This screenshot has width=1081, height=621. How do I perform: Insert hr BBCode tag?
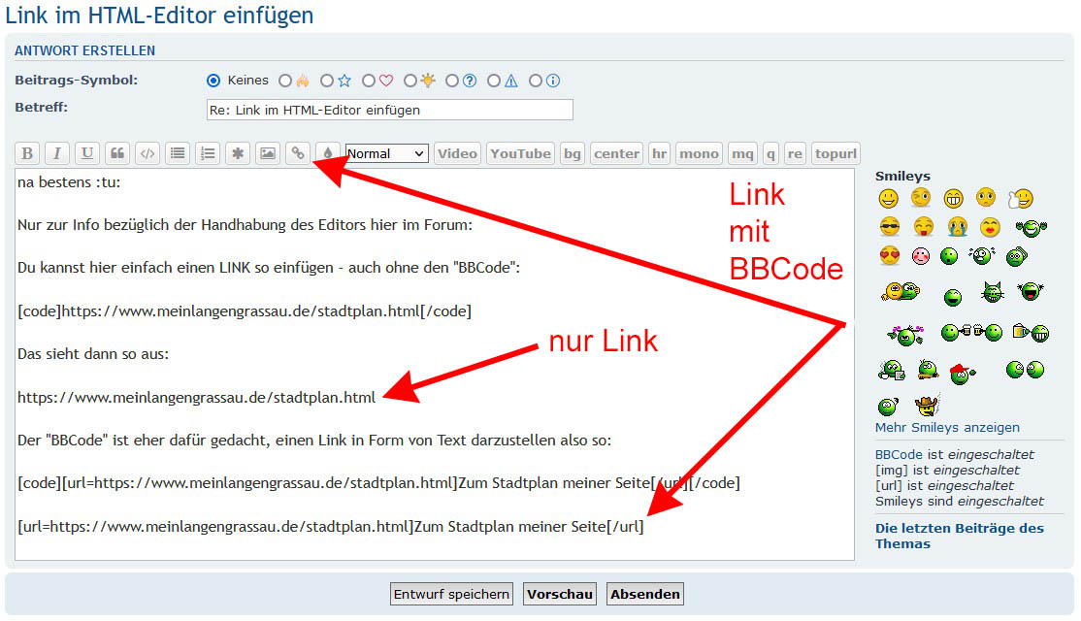point(659,153)
